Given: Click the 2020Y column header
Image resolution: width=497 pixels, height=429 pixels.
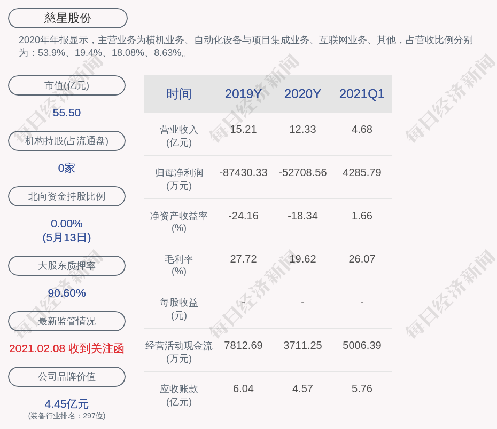Looking at the screenshot, I should pos(302,94).
